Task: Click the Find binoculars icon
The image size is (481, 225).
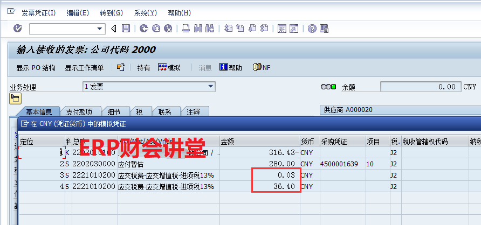Action: 198,29
